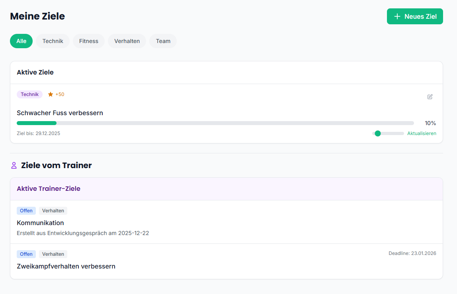
Task: Click the Offen badge on Zweikampfverhalten verbessern
Action: pyautogui.click(x=26, y=254)
